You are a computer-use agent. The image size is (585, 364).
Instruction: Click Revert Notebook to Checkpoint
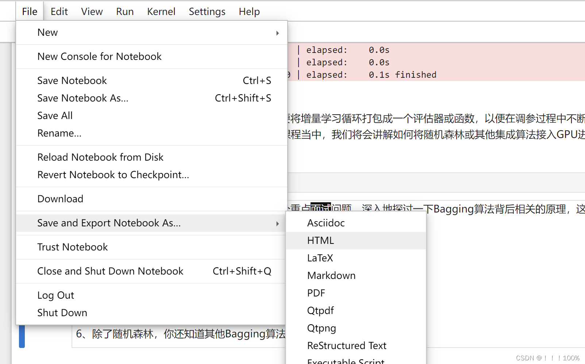pos(113,175)
